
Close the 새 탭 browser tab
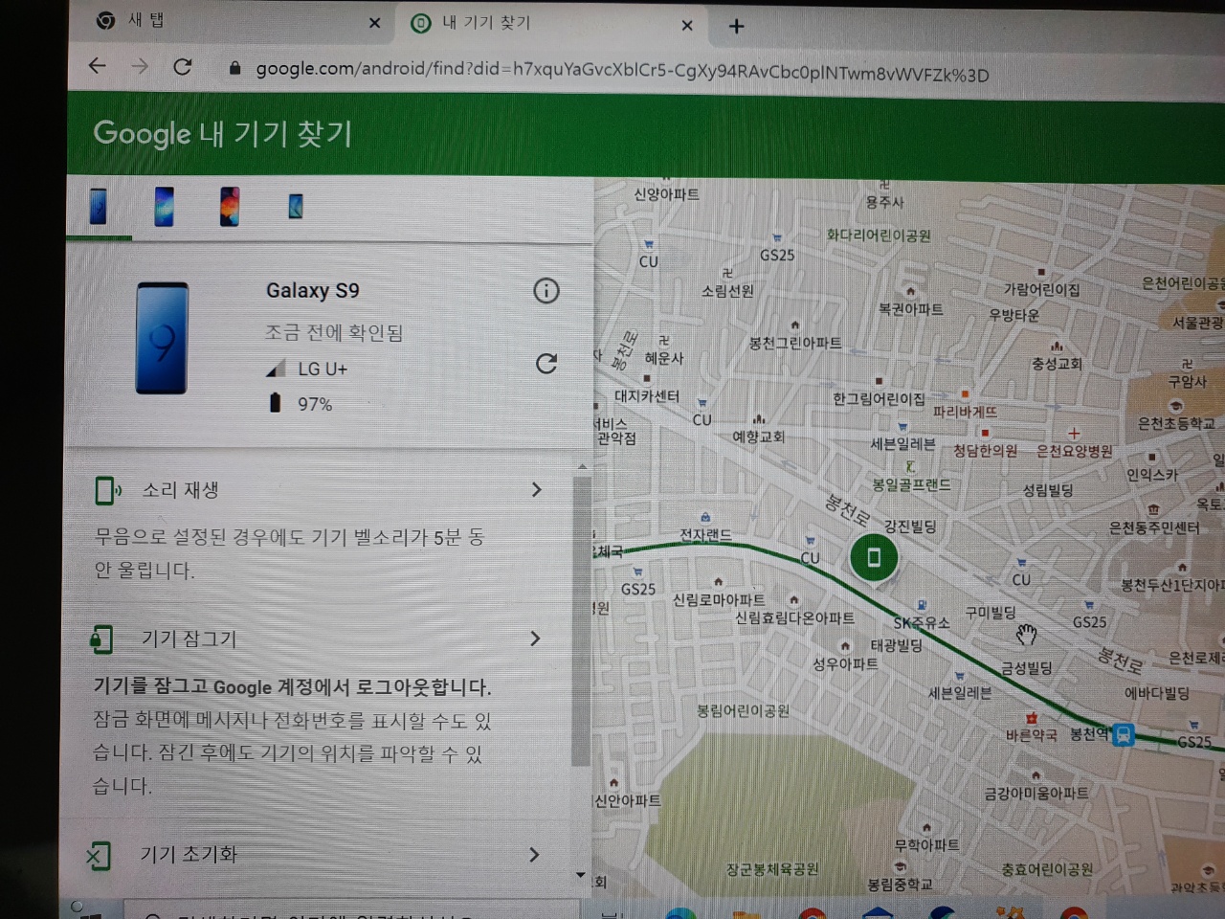coord(374,23)
